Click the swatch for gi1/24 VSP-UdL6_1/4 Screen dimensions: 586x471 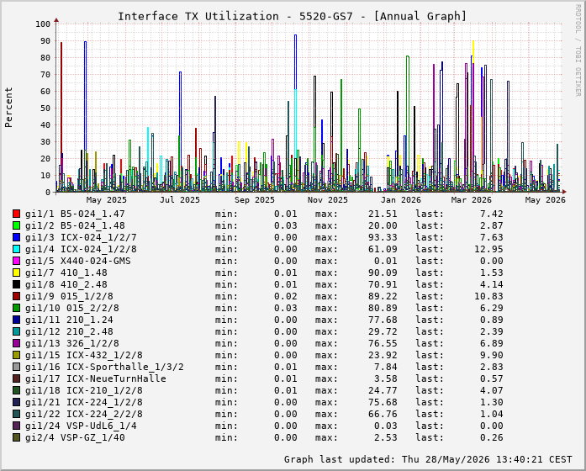coord(16,426)
